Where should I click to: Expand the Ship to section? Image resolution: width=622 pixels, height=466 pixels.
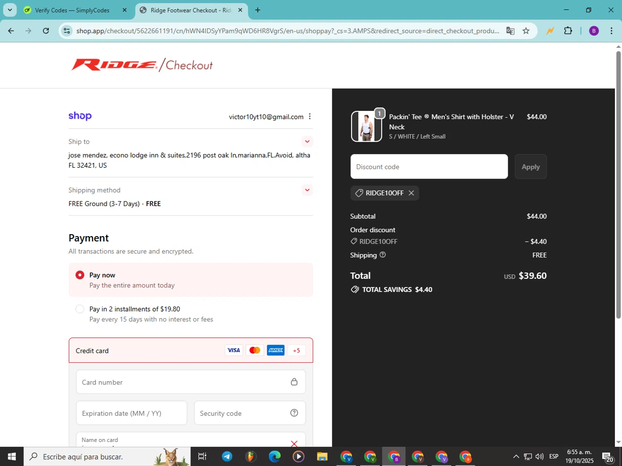(x=307, y=142)
